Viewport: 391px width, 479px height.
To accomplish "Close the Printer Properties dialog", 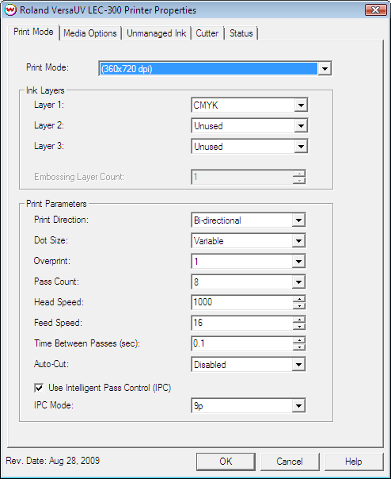I will (375, 10).
